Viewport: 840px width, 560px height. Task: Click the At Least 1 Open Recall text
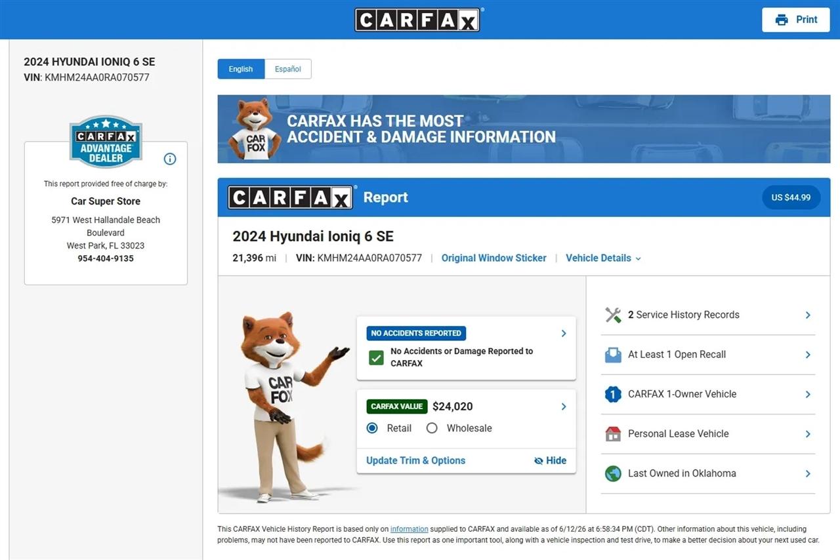[677, 355]
